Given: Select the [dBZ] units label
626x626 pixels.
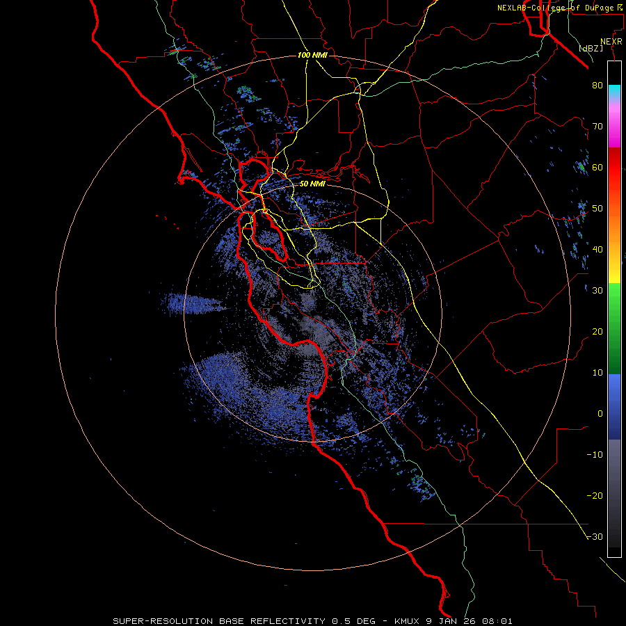Looking at the screenshot, I should coord(591,48).
